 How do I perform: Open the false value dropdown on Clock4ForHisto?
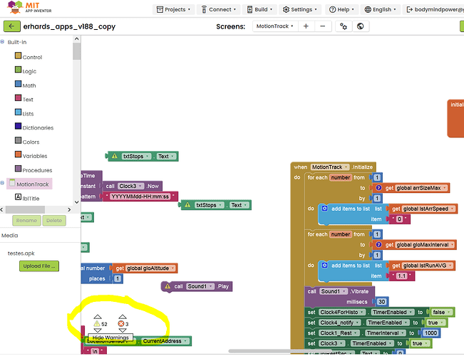(438, 312)
